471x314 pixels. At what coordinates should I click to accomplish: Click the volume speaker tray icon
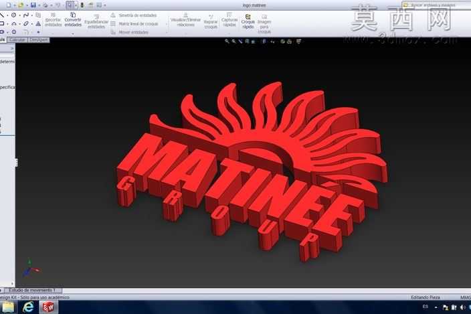click(462, 307)
